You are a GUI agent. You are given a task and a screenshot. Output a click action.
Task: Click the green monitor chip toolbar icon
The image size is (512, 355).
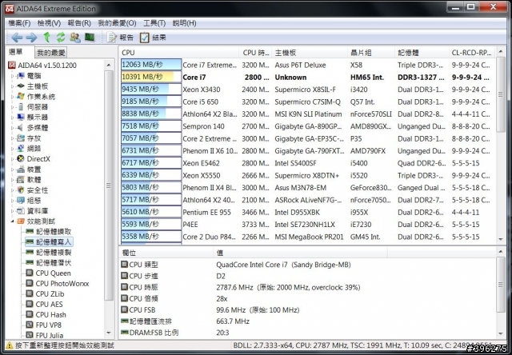point(90,38)
